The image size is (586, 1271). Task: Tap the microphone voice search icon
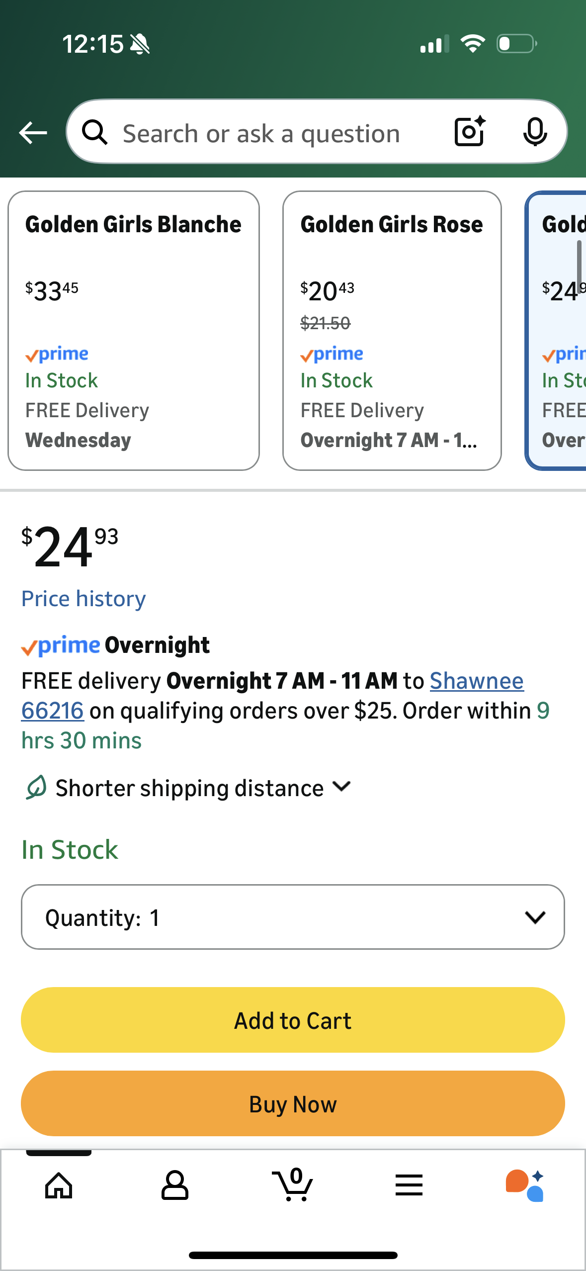pyautogui.click(x=535, y=132)
